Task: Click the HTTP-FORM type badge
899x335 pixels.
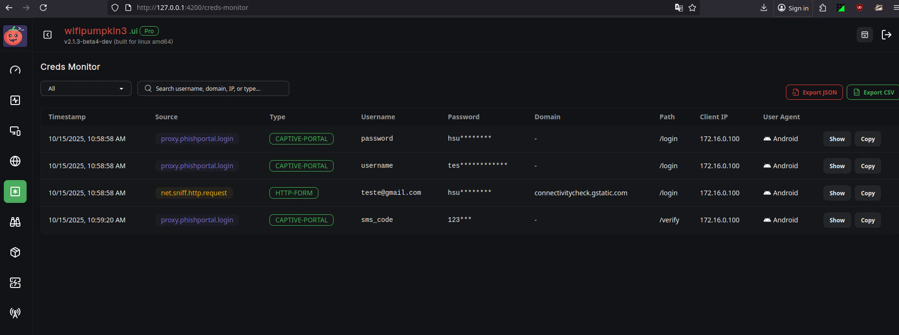Action: click(x=294, y=193)
